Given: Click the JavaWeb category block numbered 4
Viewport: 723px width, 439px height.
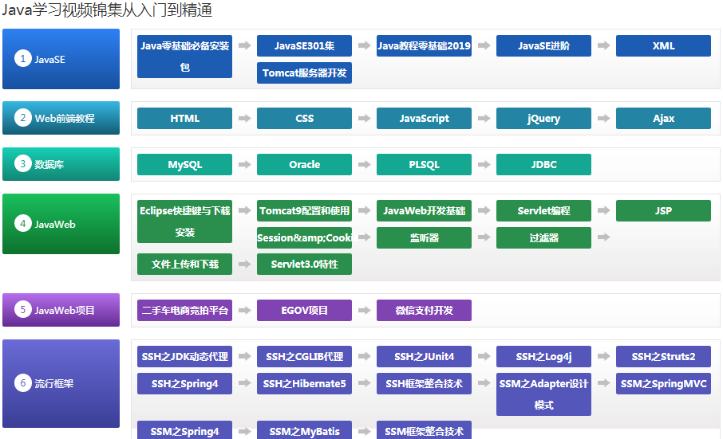Looking at the screenshot, I should pos(61,224).
